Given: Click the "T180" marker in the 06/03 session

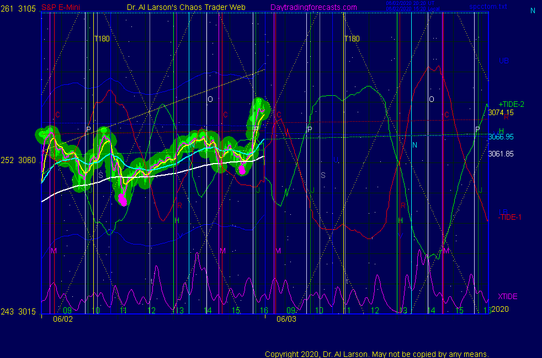Looking at the screenshot, I should (x=352, y=39).
